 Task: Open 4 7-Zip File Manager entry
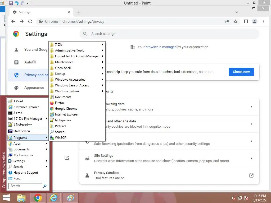[x=28, y=119]
